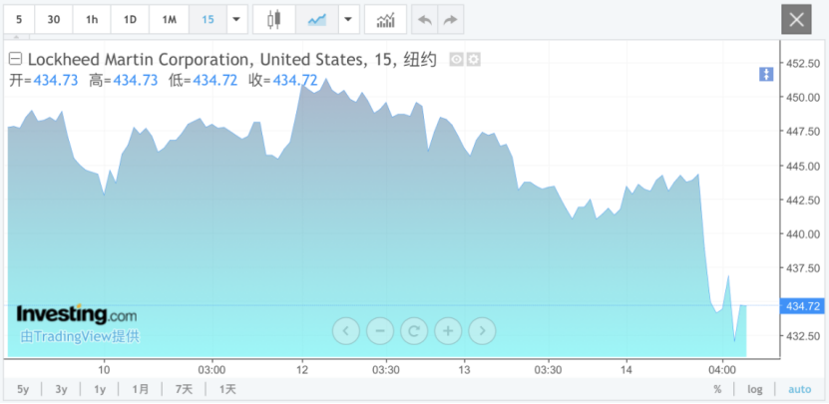The height and width of the screenshot is (404, 829).
Task: Undo the last chart action
Action: tap(425, 20)
